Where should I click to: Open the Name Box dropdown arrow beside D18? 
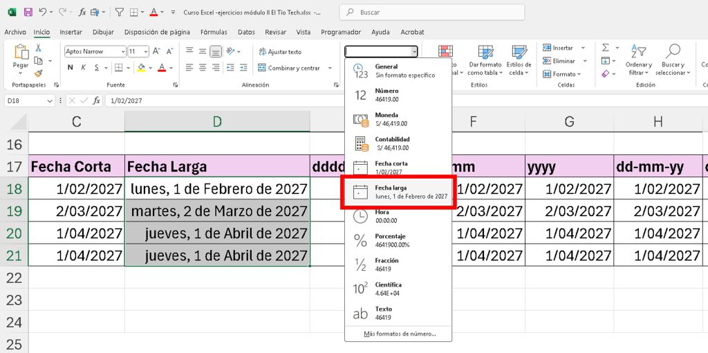[x=49, y=101]
